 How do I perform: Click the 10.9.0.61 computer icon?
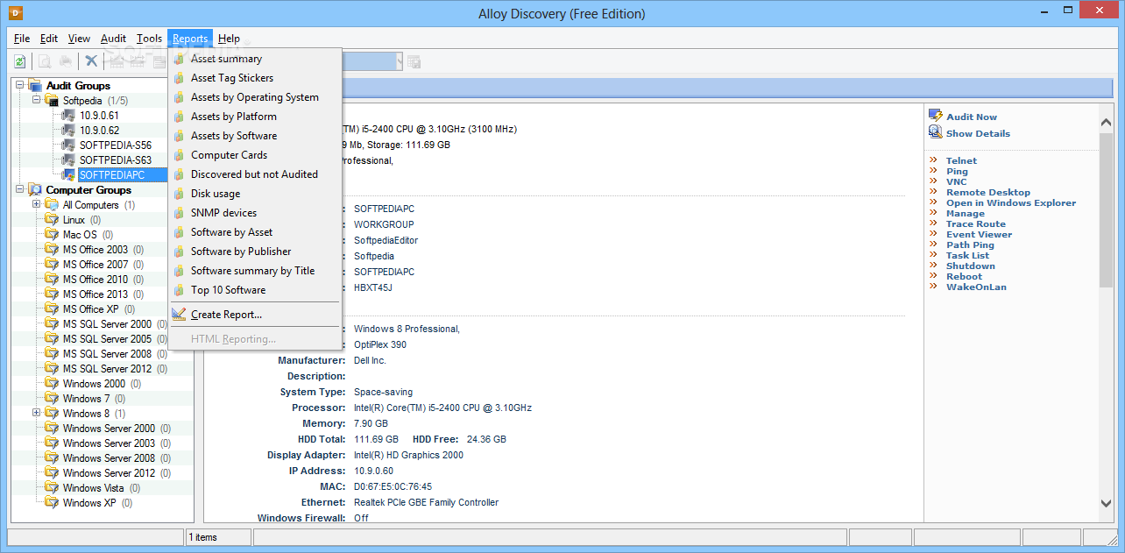[68, 116]
